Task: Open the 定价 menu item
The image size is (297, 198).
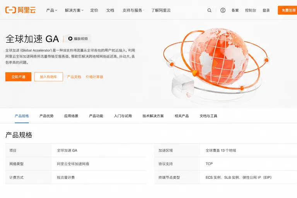Action: [94, 10]
